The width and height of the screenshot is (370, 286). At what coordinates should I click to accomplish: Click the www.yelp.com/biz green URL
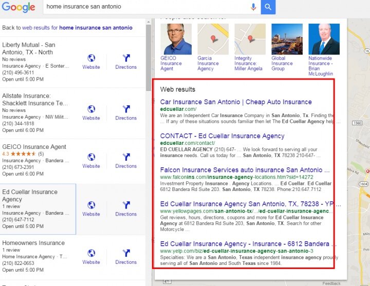[237, 251]
